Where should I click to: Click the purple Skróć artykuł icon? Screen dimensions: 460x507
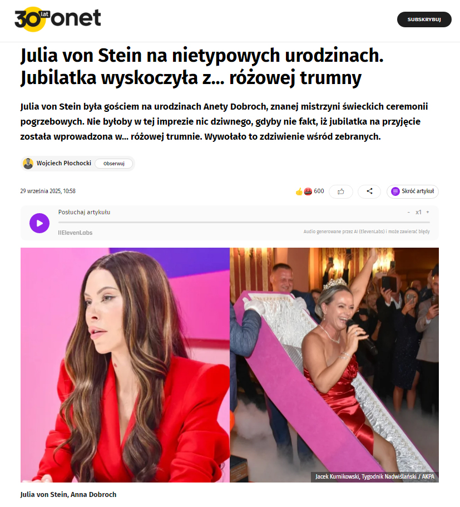tap(395, 191)
